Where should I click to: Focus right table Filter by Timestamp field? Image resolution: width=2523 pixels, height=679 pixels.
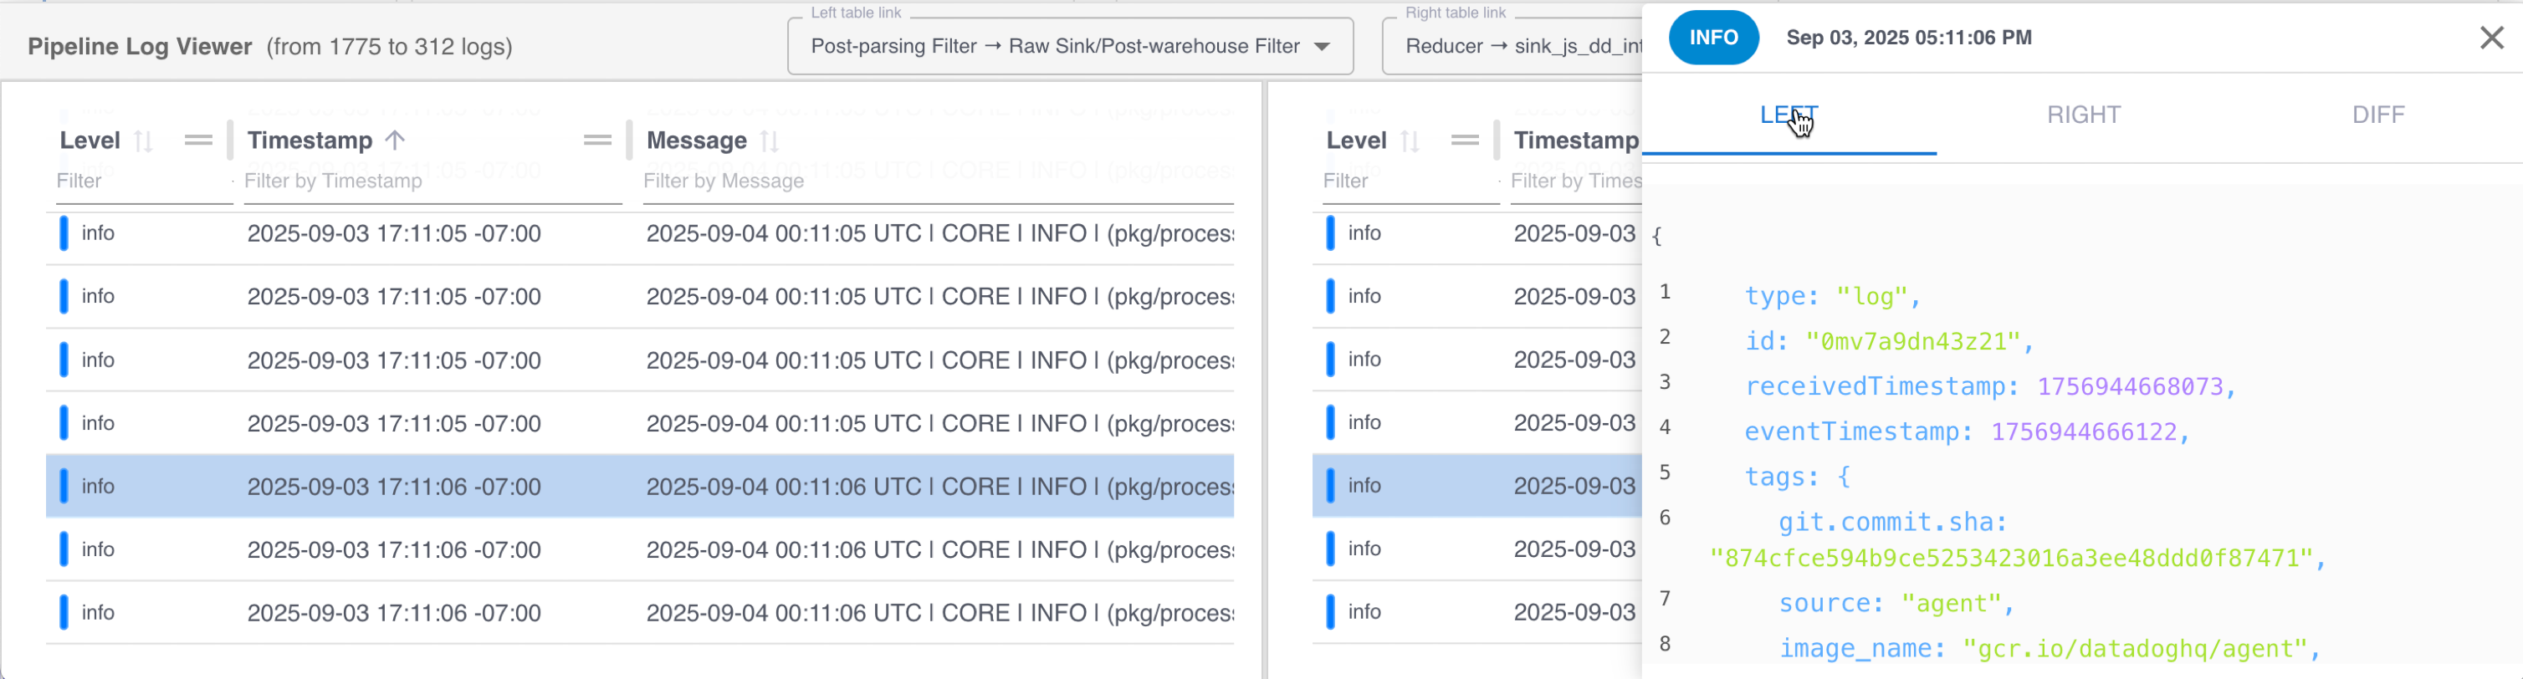coord(1576,181)
